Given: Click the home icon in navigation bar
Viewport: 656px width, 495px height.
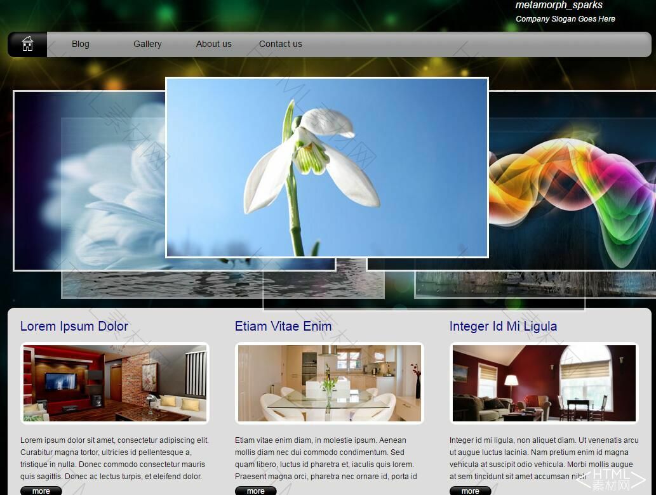Looking at the screenshot, I should click(x=27, y=44).
